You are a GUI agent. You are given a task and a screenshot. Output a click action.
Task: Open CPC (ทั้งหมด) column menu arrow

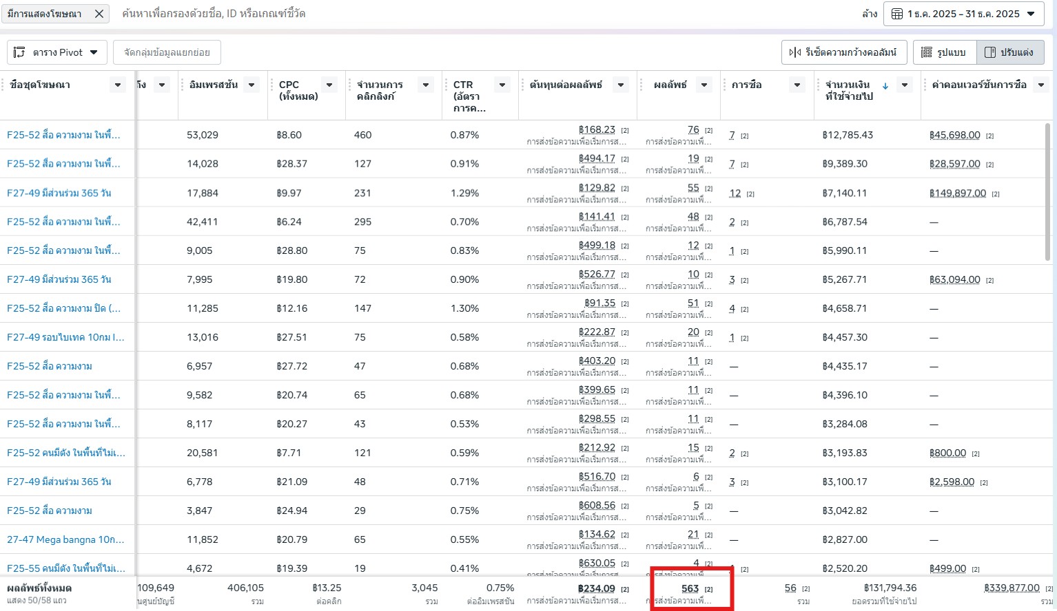pyautogui.click(x=329, y=85)
